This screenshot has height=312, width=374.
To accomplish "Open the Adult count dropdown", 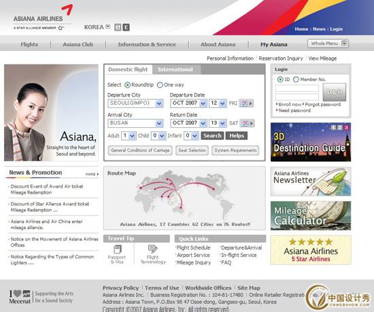I will 129,136.
